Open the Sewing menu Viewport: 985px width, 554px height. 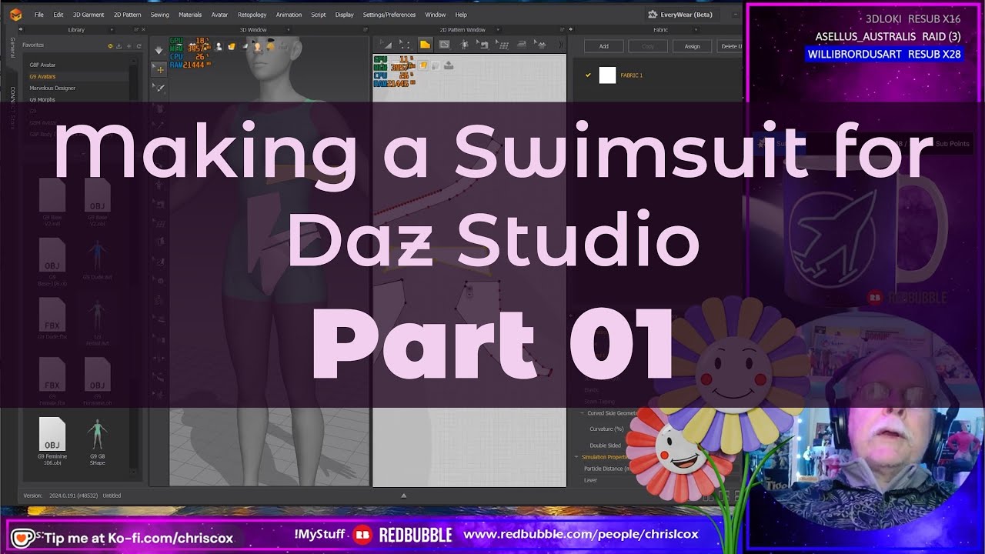[x=160, y=15]
